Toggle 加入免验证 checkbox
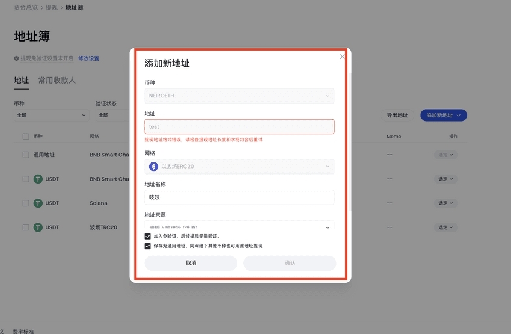Viewport: 511px width, 334px height. point(148,237)
